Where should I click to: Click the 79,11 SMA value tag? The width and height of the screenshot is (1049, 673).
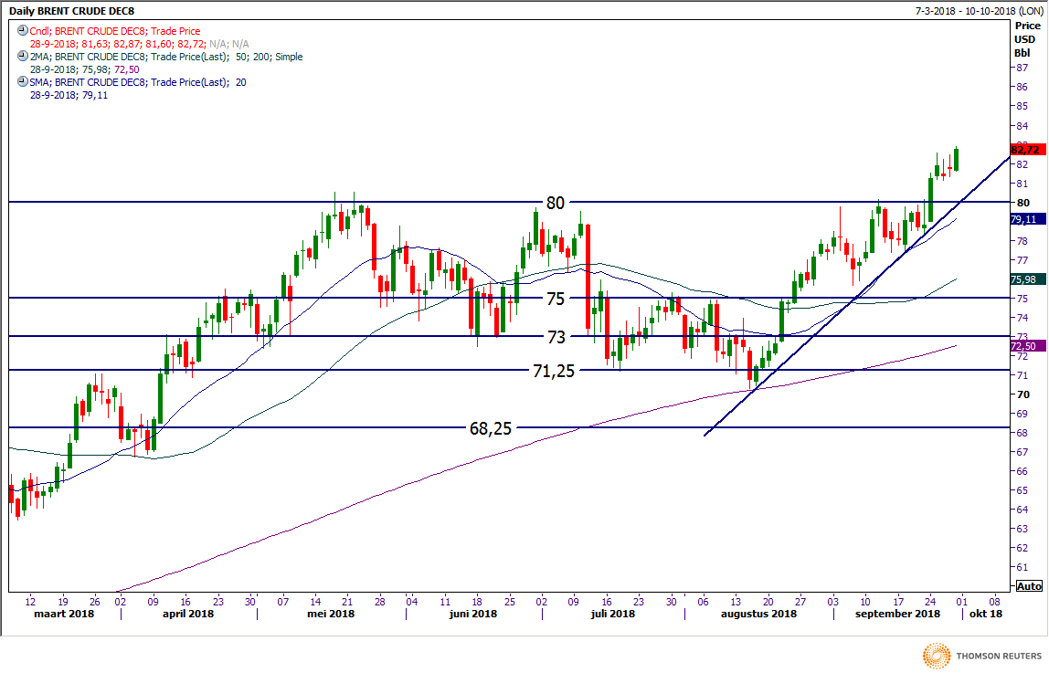[x=1025, y=220]
